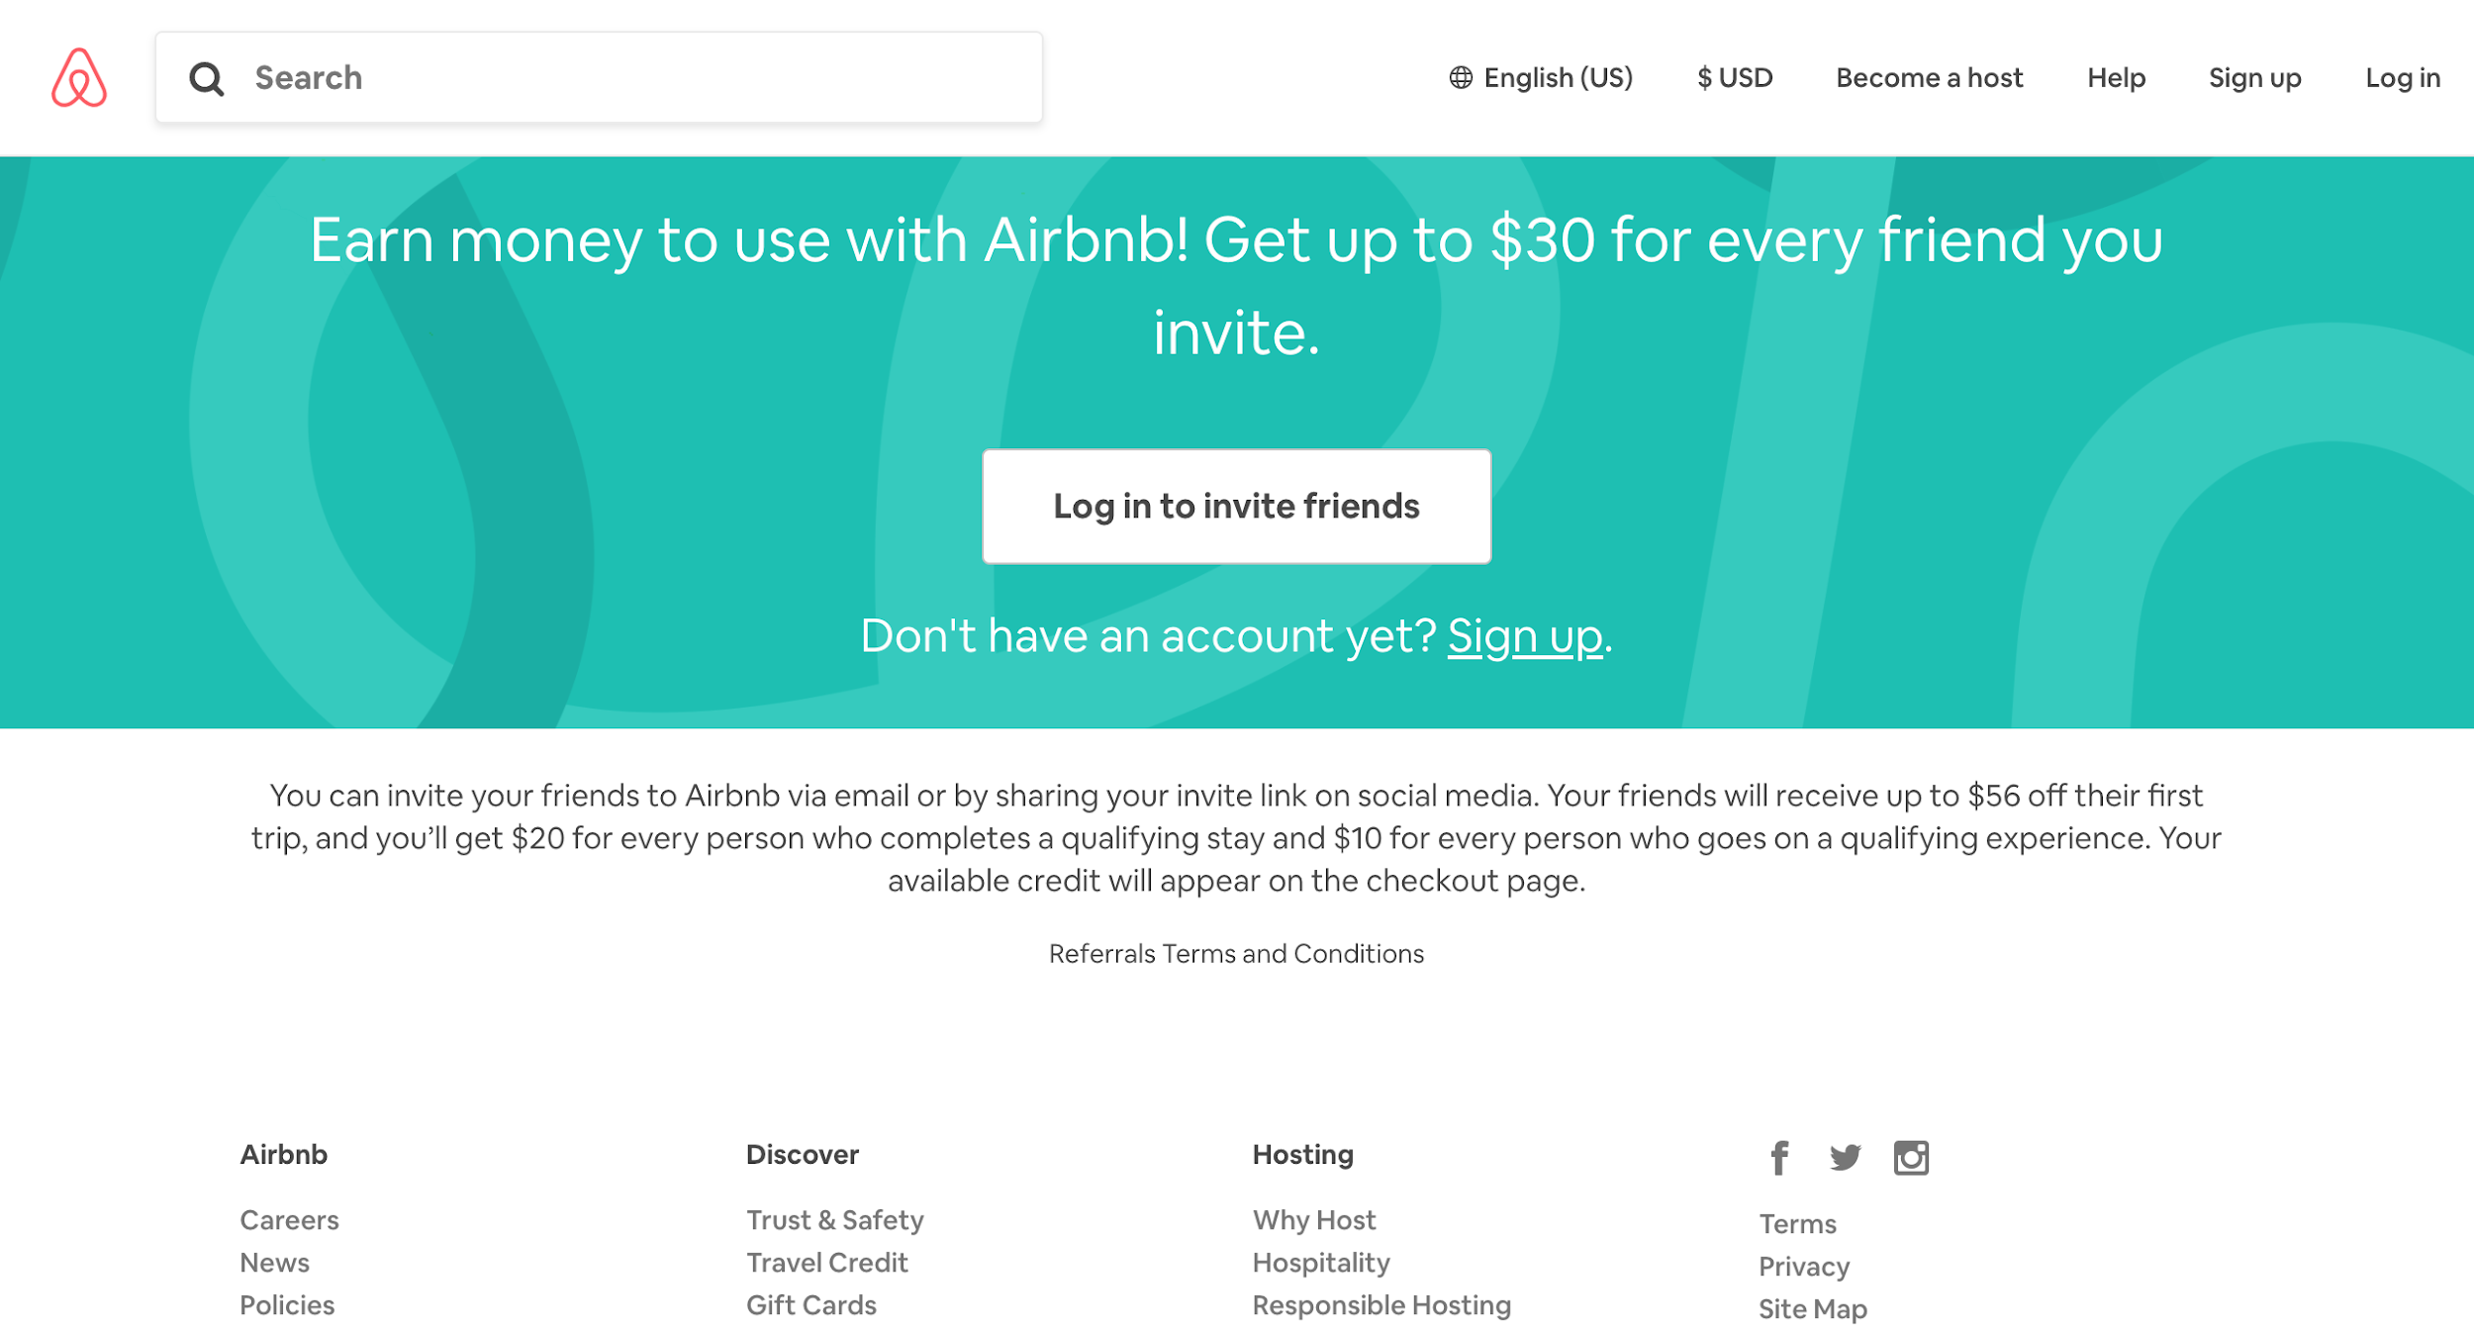Select Become a host
Image resolution: width=2474 pixels, height=1330 pixels.
pyautogui.click(x=1929, y=77)
